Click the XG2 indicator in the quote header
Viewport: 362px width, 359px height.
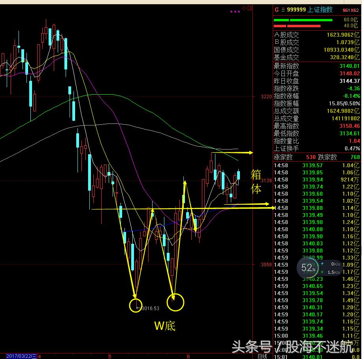point(355,10)
